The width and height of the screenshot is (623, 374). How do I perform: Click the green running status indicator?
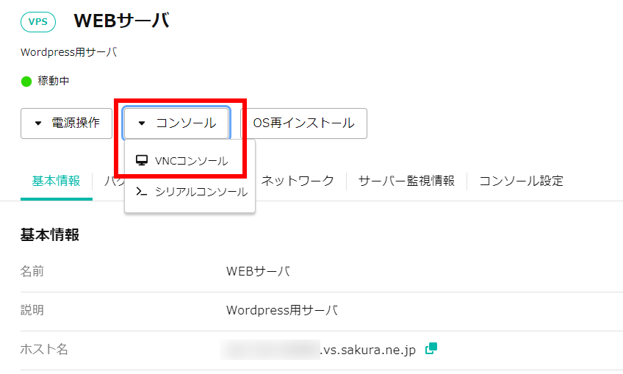[x=26, y=81]
